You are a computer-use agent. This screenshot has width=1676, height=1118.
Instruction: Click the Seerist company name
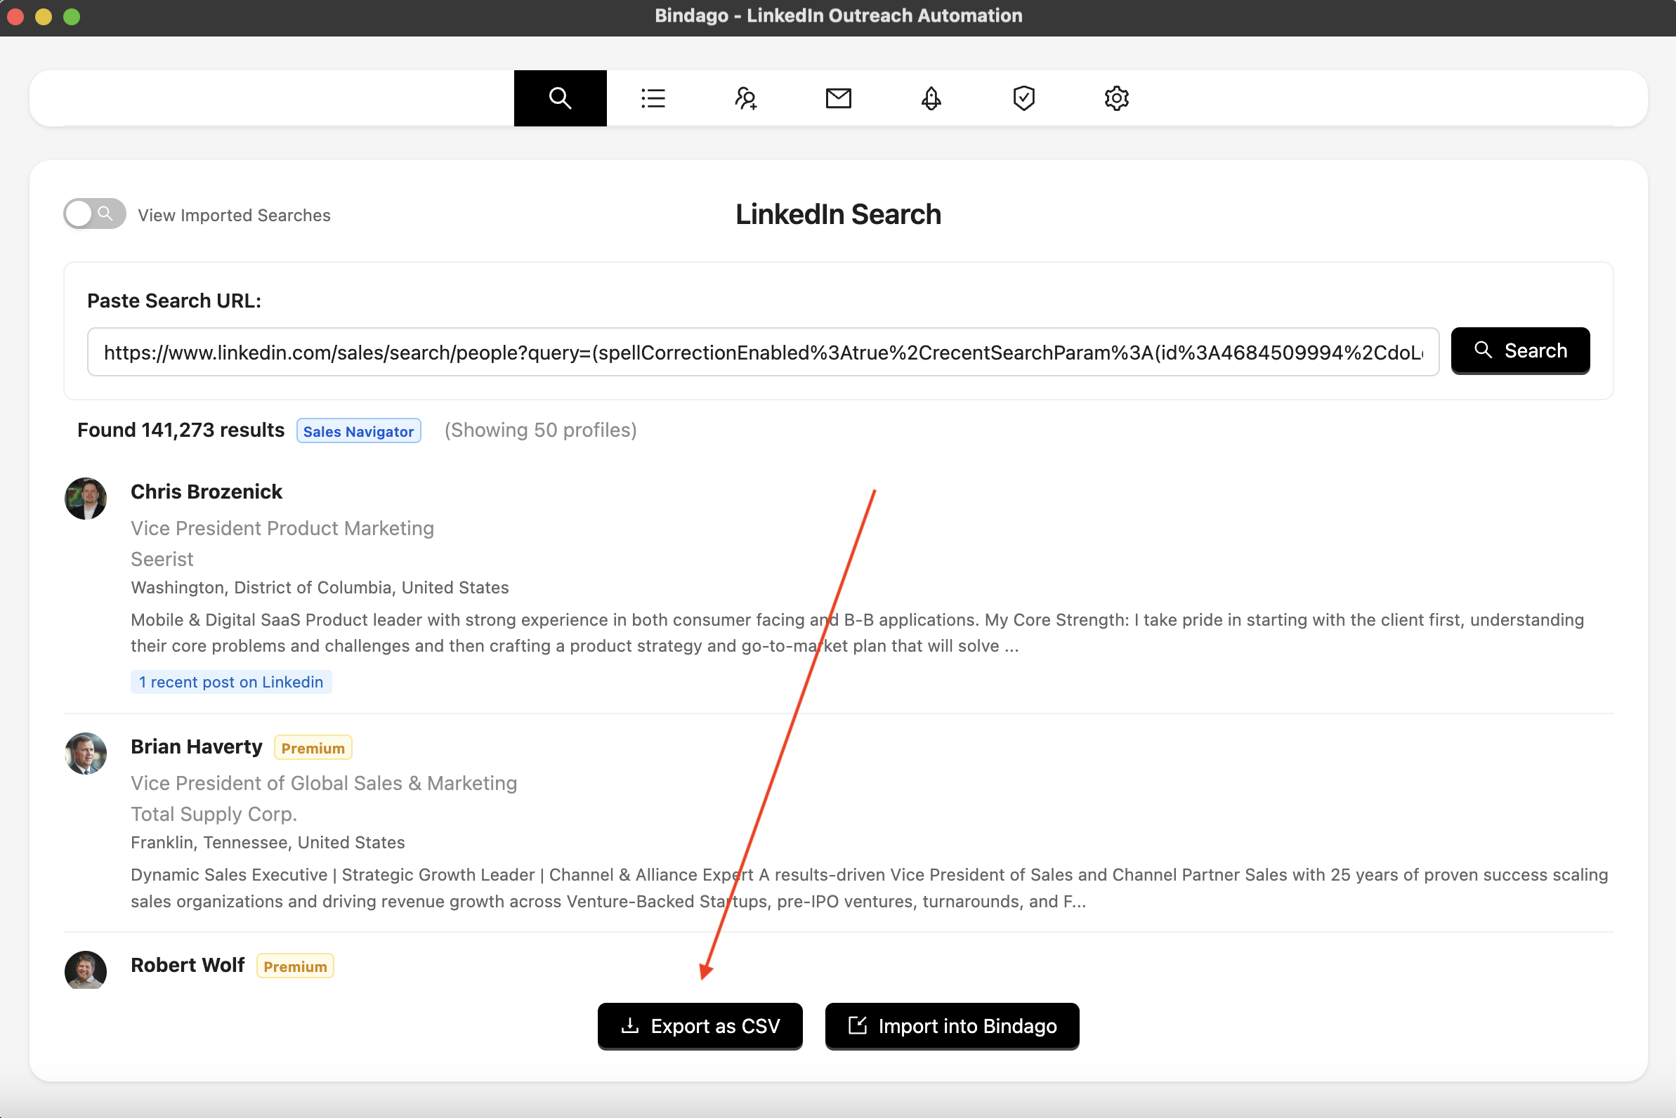(x=162, y=559)
